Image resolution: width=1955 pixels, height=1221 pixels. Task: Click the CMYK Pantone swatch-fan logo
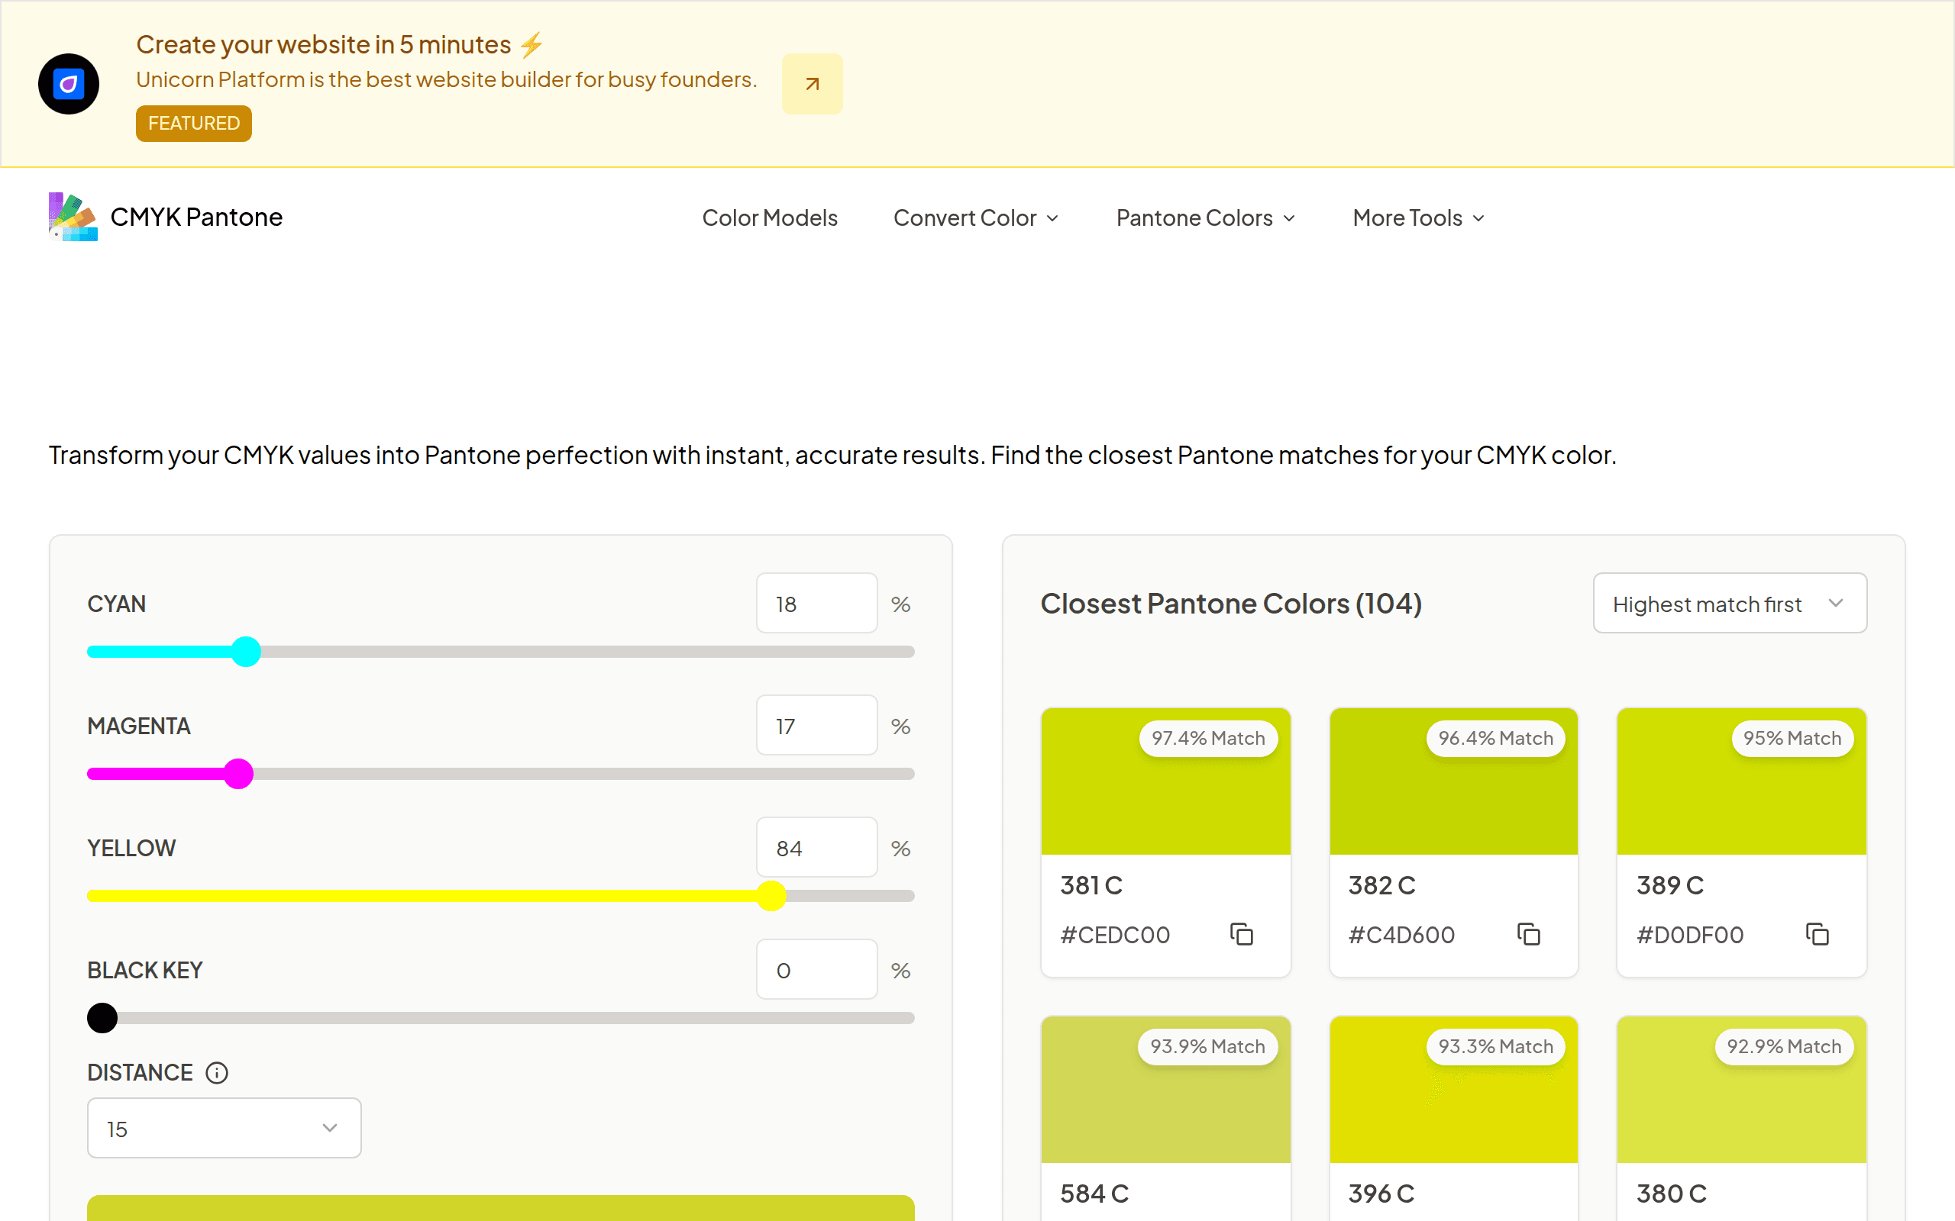[73, 217]
